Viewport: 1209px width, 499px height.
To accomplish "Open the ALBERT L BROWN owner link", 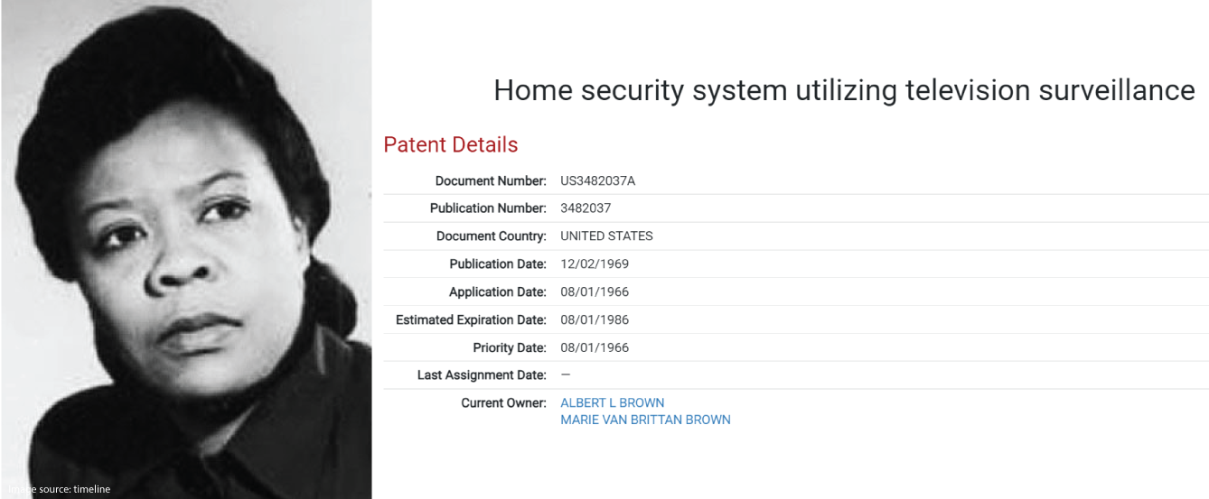I will (612, 402).
